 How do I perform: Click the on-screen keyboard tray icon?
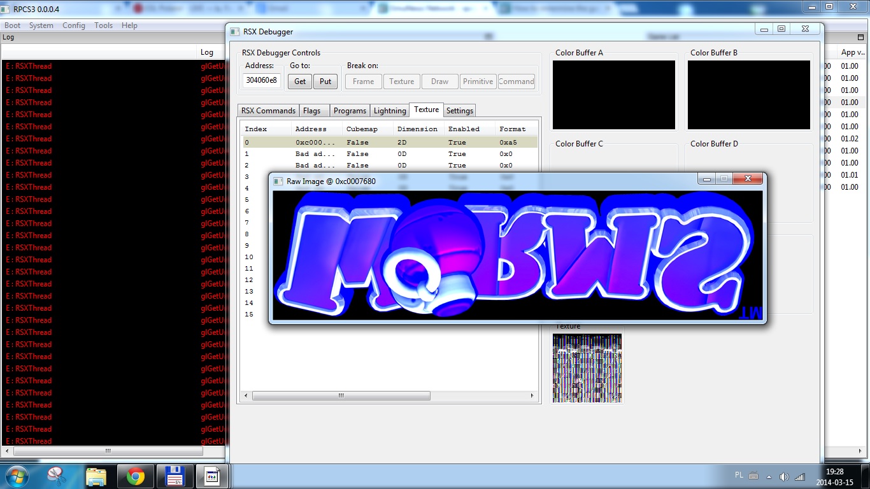click(x=754, y=476)
